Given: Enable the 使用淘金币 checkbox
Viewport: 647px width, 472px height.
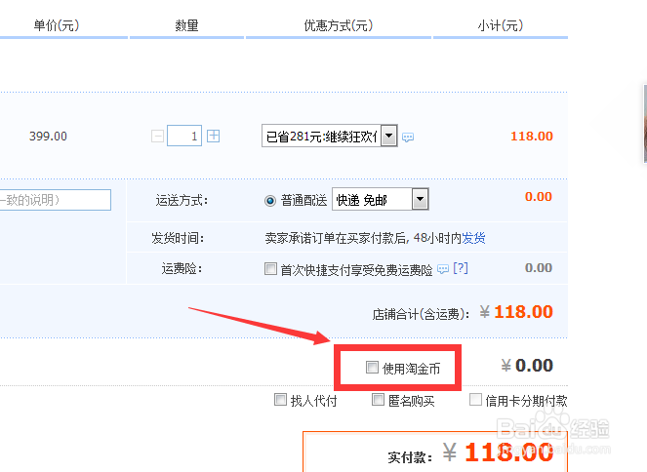Looking at the screenshot, I should 372,368.
